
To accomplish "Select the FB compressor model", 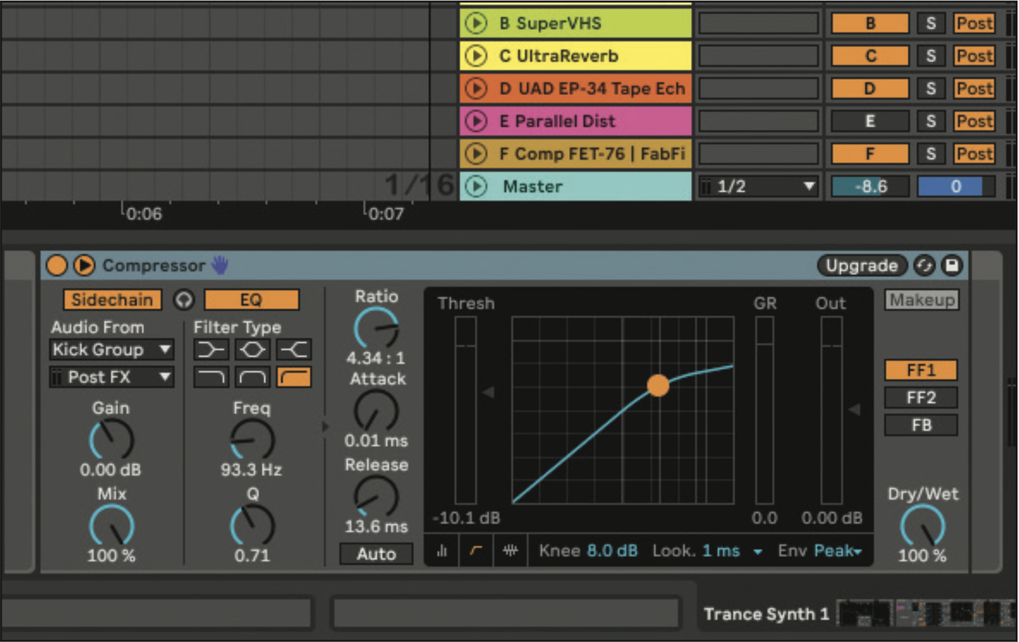I will tap(920, 424).
